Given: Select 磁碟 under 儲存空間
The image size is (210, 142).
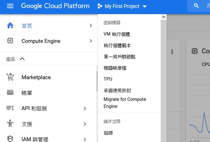Looking at the screenshot, I should [x=108, y=133].
